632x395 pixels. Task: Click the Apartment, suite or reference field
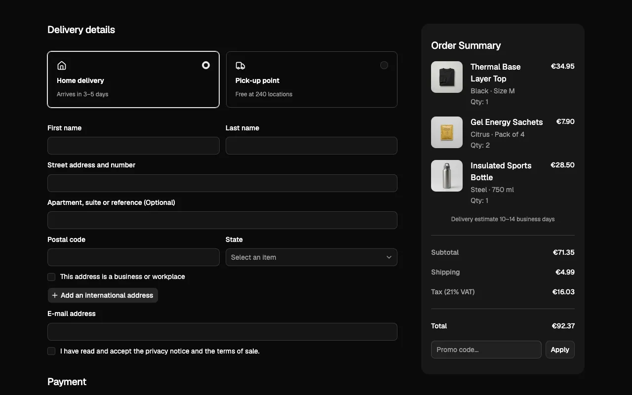(x=222, y=220)
